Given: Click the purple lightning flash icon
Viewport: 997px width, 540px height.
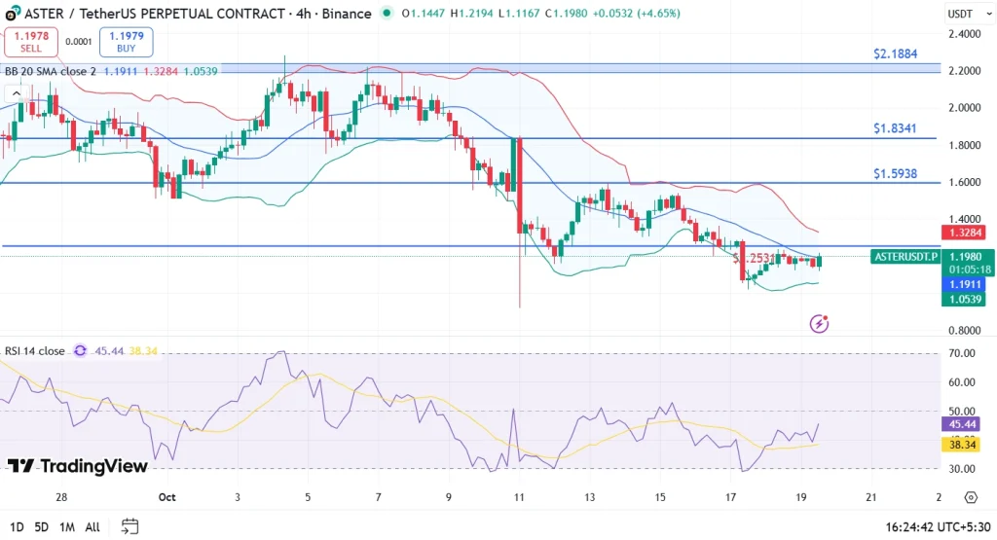Looking at the screenshot, I should click(x=820, y=322).
